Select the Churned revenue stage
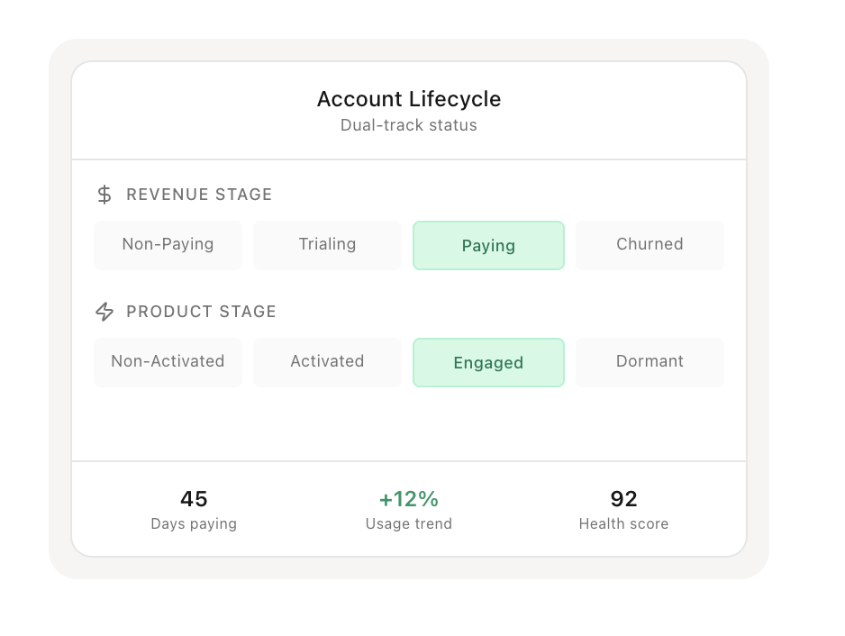The image size is (845, 636). tap(650, 244)
